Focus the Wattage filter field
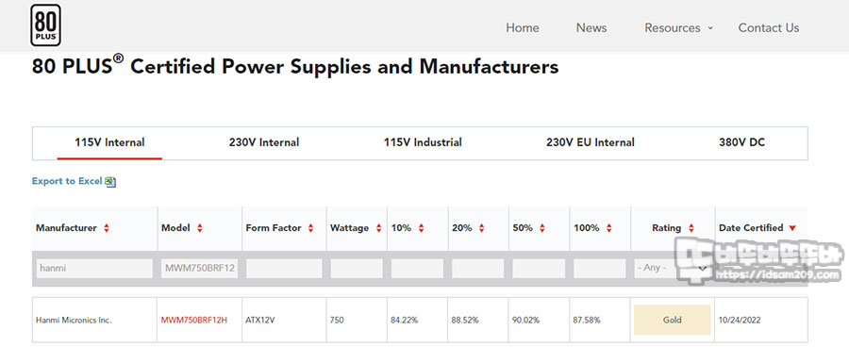The width and height of the screenshot is (849, 363). point(357,269)
